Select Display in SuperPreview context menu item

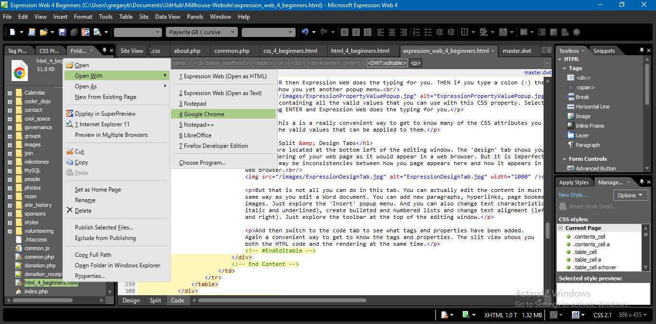click(117, 114)
